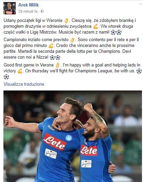Open the "28 minuti fa" timestamp link
This screenshot has width=143, height=182.
28,11
